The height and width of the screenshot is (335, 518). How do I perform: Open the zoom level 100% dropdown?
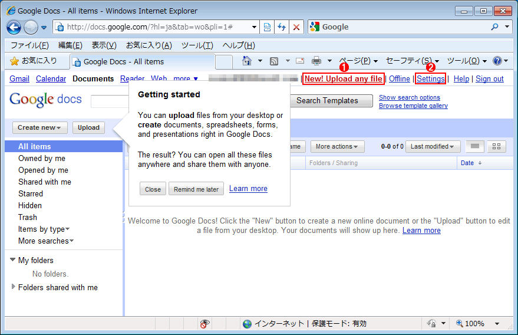pos(497,324)
